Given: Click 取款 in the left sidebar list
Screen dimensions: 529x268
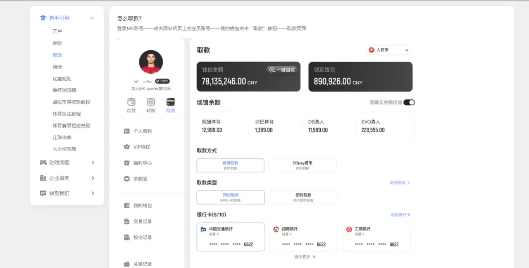Looking at the screenshot, I should tap(57, 55).
